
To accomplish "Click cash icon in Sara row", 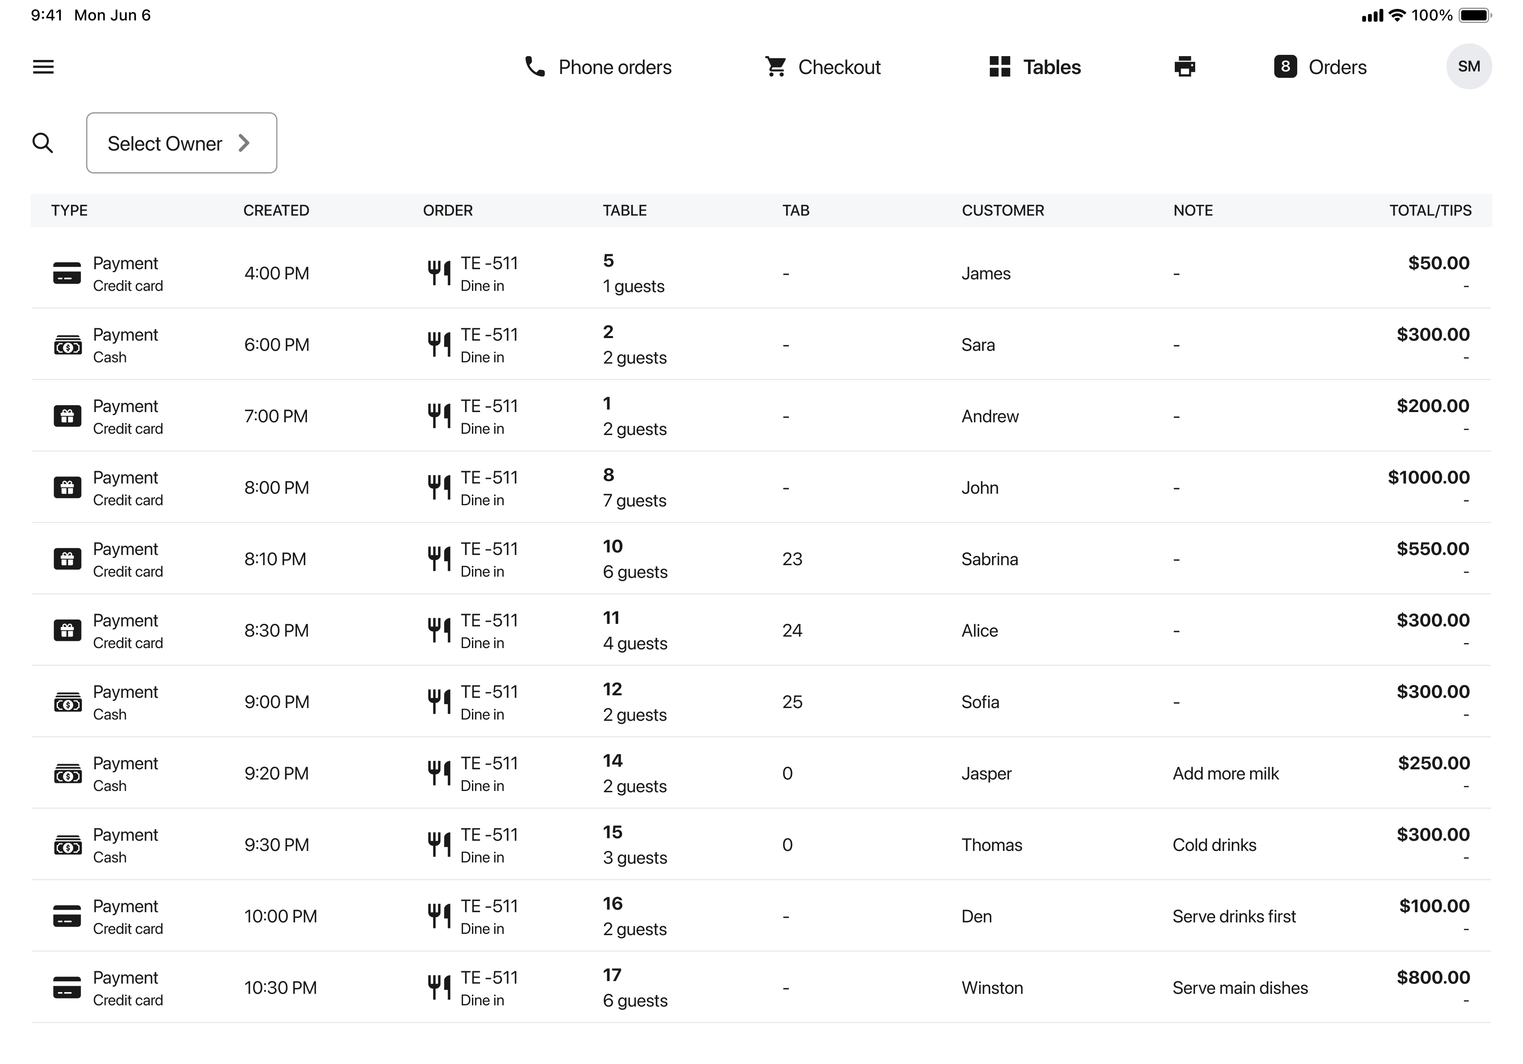I will coord(67,345).
